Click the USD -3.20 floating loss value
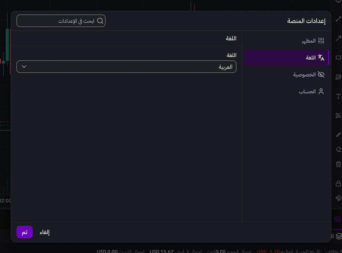 click(x=268, y=251)
